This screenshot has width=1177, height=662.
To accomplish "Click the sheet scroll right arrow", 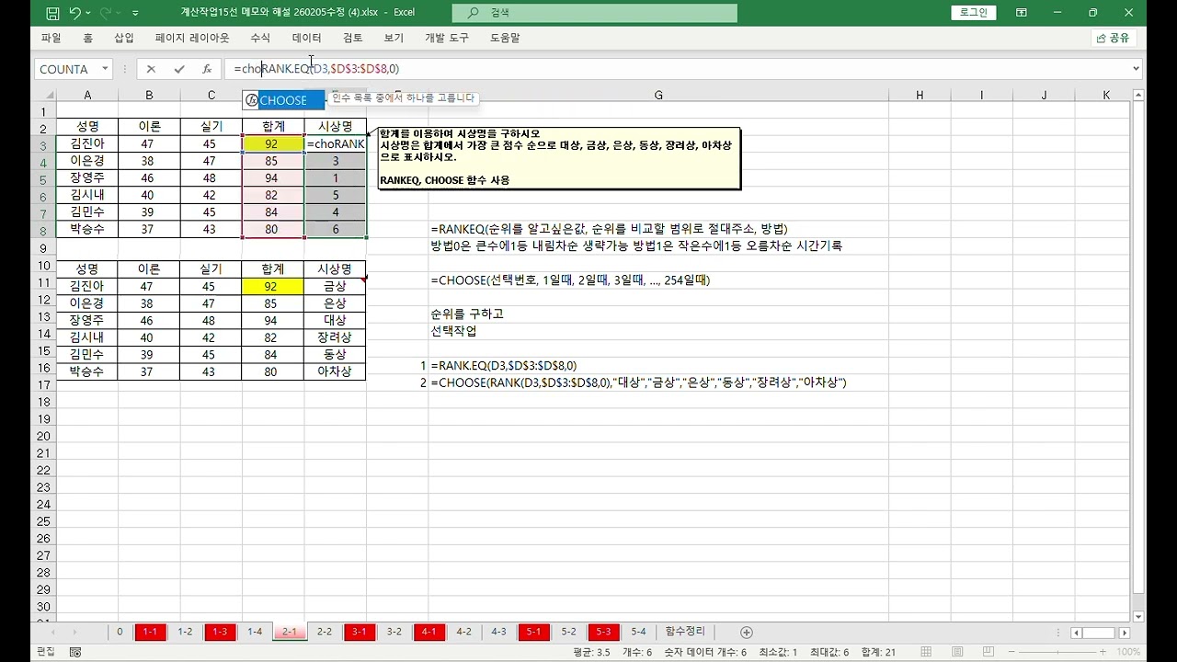I will [x=74, y=633].
